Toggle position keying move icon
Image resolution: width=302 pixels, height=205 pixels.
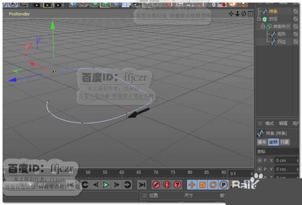(x=192, y=185)
